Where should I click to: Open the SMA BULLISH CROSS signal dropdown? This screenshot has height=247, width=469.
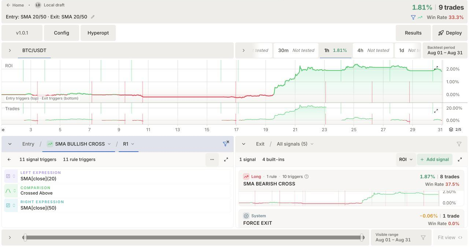click(x=79, y=144)
